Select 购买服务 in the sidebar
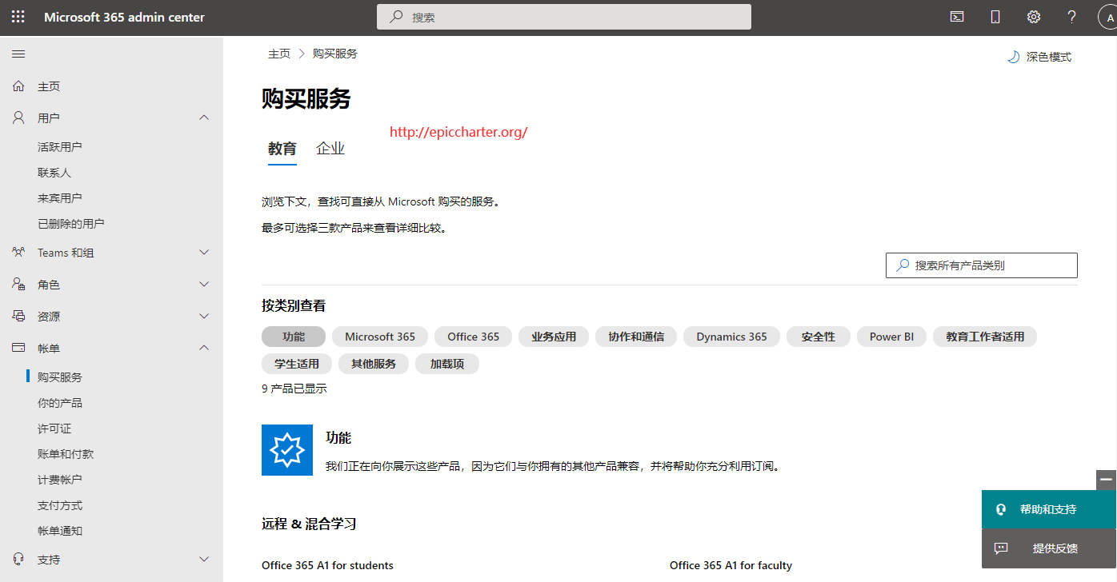The image size is (1117, 582). point(60,377)
